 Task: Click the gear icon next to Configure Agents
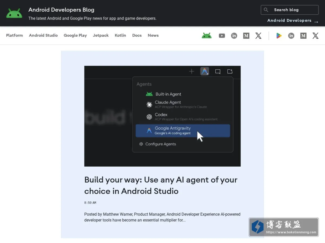(141, 144)
